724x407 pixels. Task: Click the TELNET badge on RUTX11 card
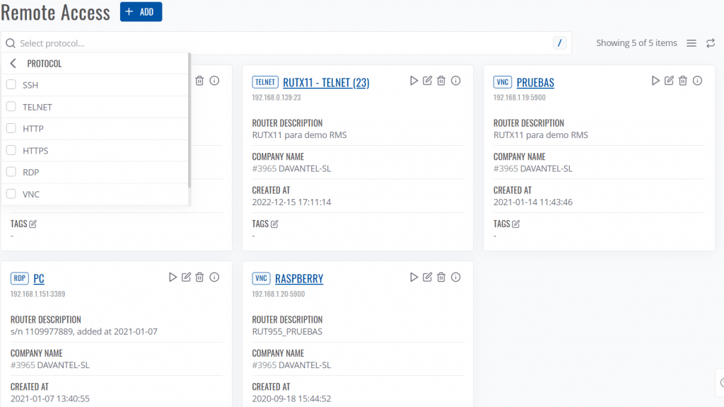(x=265, y=82)
